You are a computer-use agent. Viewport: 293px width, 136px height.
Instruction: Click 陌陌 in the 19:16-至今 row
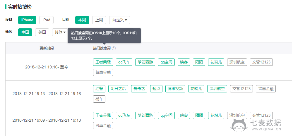point(199,62)
